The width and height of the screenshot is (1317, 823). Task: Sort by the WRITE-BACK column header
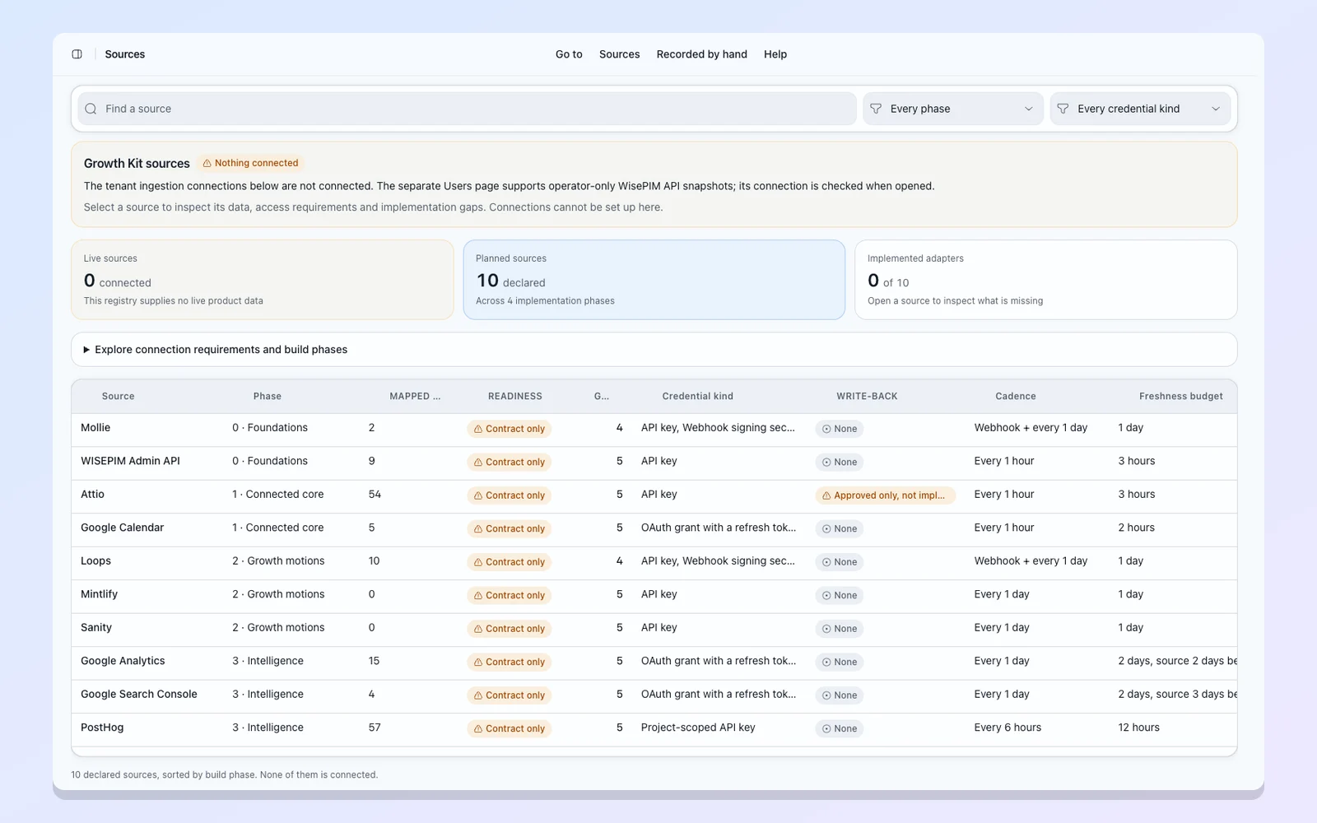tap(868, 397)
